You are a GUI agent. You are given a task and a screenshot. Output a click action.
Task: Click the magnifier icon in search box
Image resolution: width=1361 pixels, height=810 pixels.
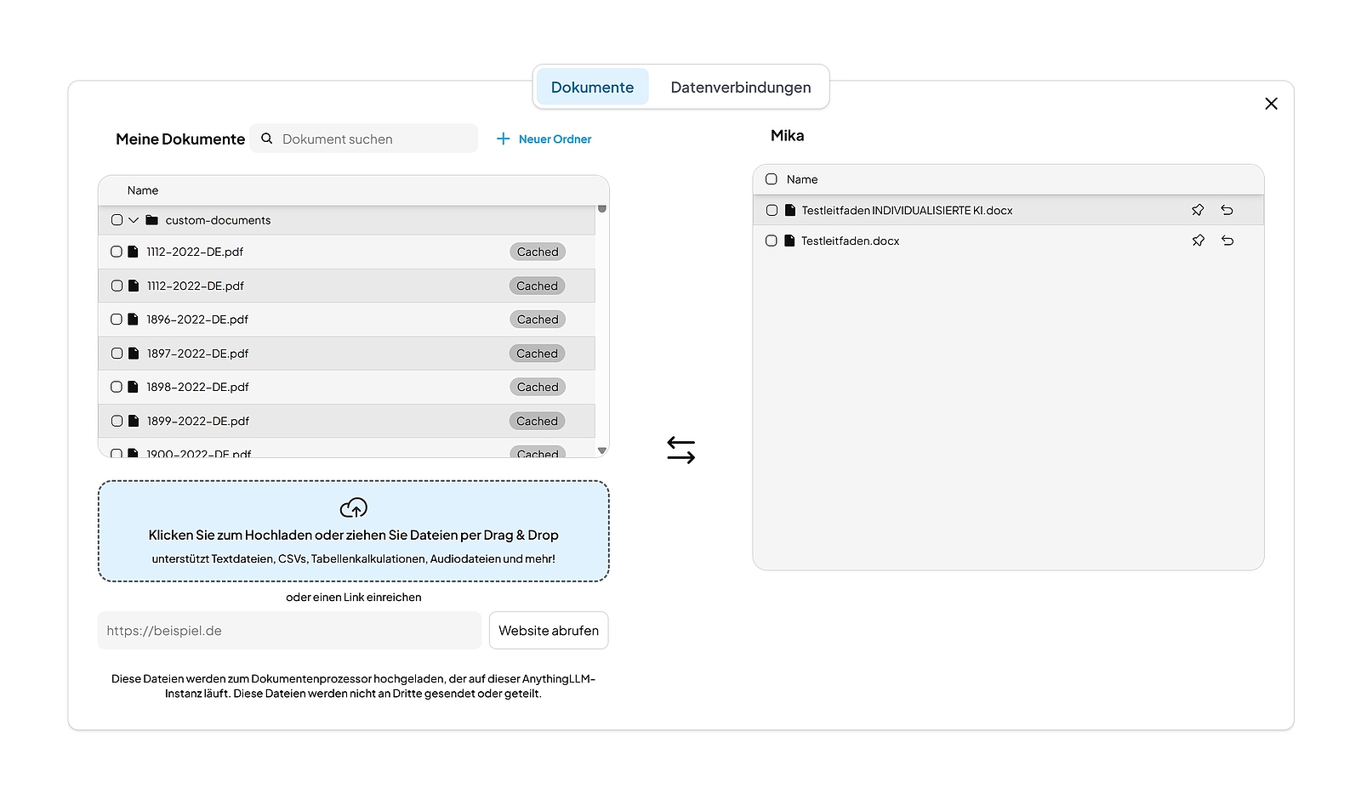[266, 139]
